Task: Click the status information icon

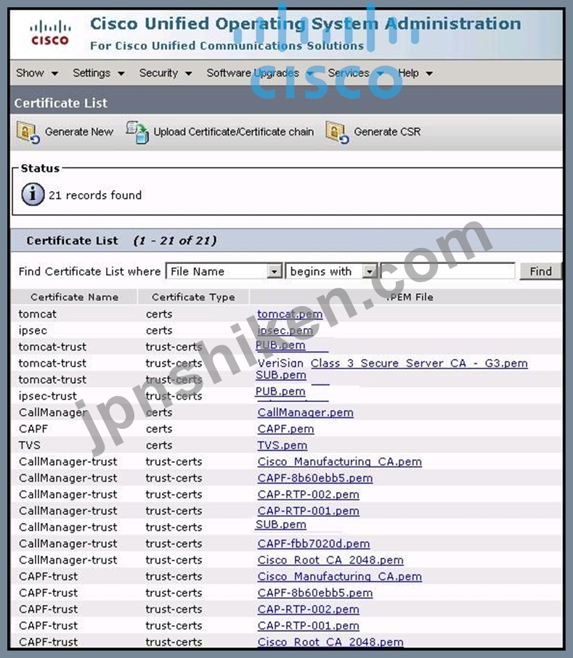Action: 33,194
